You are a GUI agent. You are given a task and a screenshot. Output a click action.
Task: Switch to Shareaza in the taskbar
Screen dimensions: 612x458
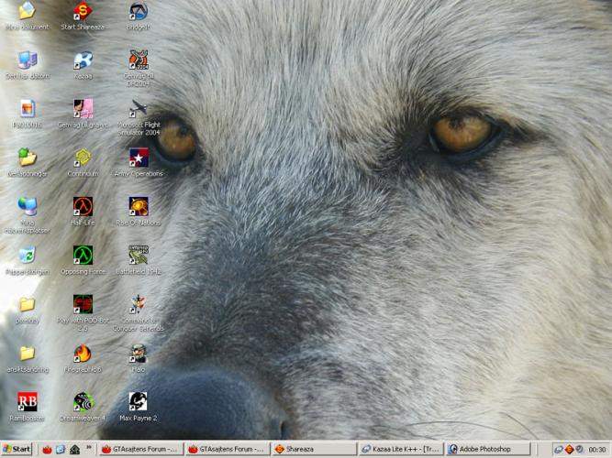point(314,450)
